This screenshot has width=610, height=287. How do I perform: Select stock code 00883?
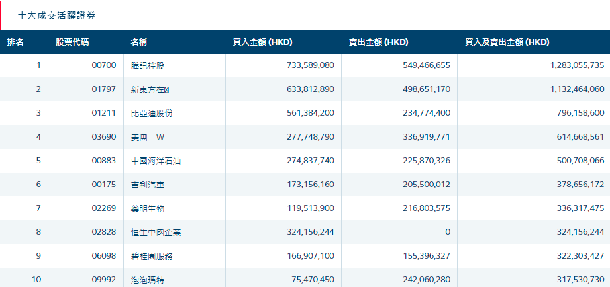(x=104, y=161)
